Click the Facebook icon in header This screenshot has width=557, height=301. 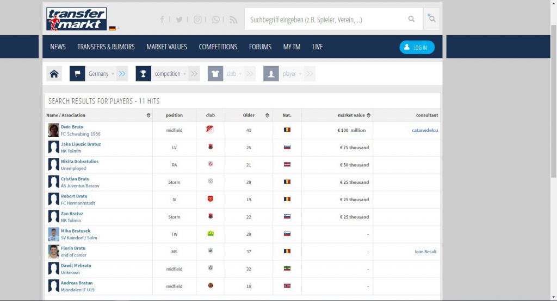[x=162, y=20]
